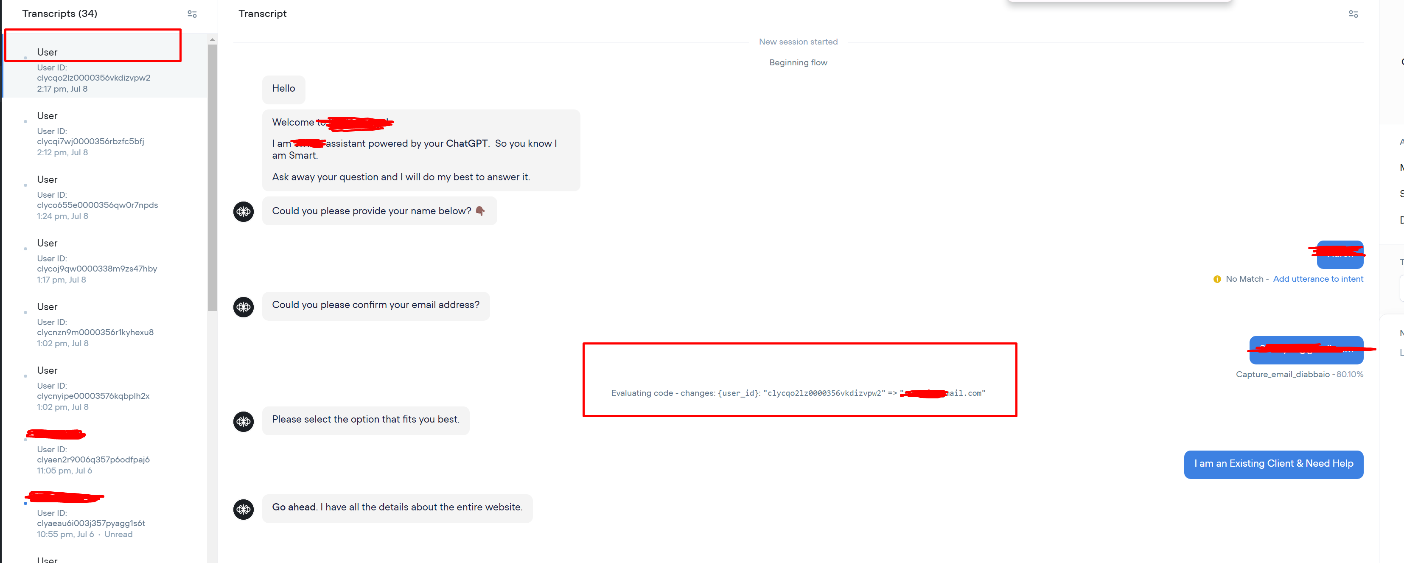Open transcripts list filter settings icon
The width and height of the screenshot is (1404, 563).
click(192, 14)
